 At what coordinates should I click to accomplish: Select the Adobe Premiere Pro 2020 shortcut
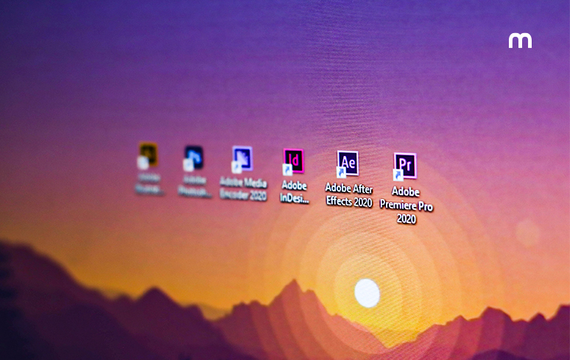tap(404, 166)
